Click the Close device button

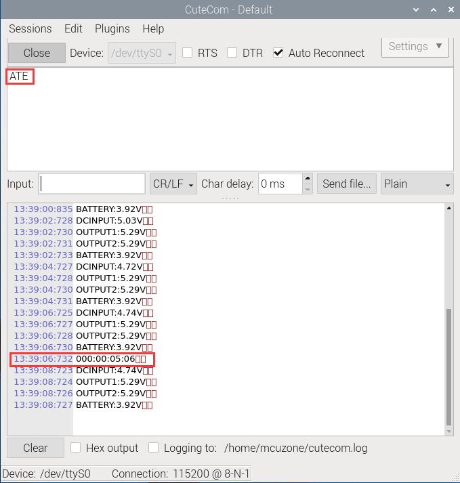[37, 53]
